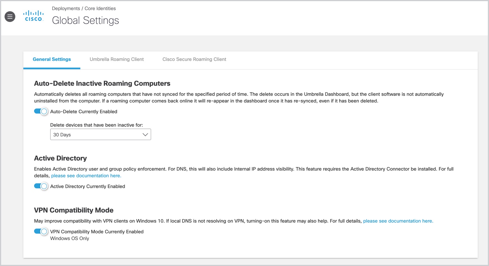
Task: Click the Windows OS Only note
Action: point(69,238)
